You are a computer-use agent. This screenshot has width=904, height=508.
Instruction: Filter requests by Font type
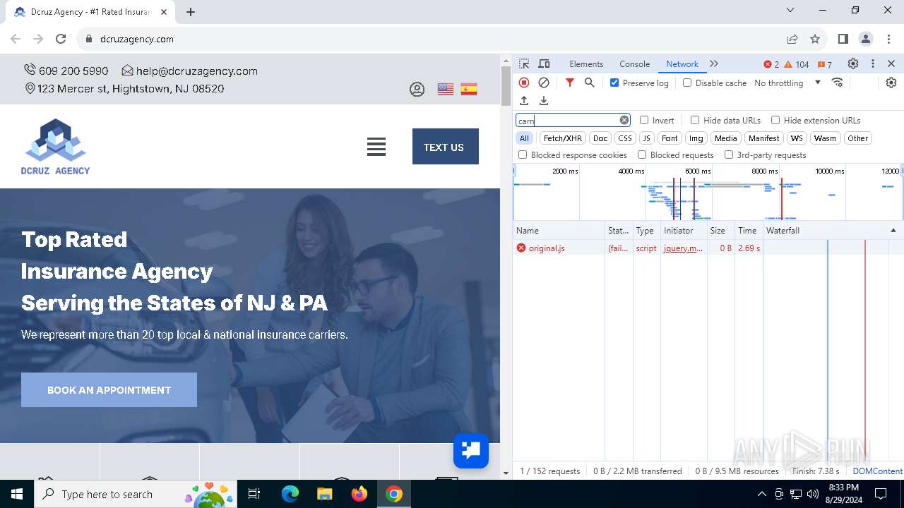tap(670, 138)
